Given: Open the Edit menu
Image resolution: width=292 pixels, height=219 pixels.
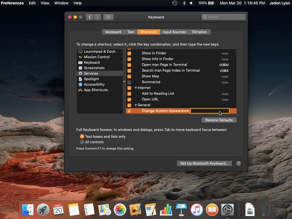Looking at the screenshot, I should click(32, 3).
